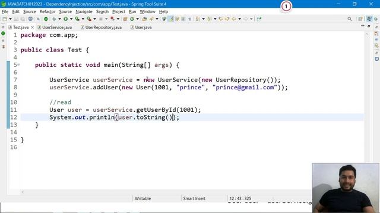Viewport: 380px width, 213px height.
Task: Click the 12 : 43 : 325 cursor position
Action: pos(240,199)
